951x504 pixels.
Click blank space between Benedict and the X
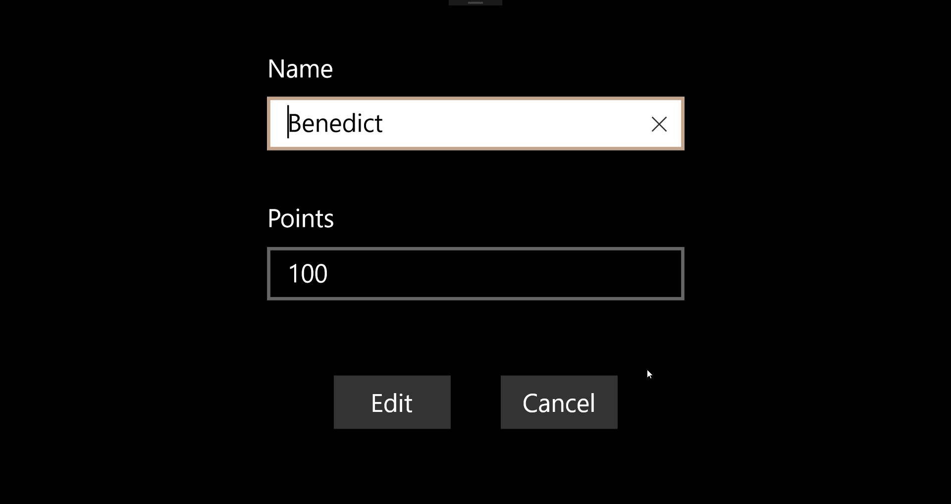(x=515, y=124)
